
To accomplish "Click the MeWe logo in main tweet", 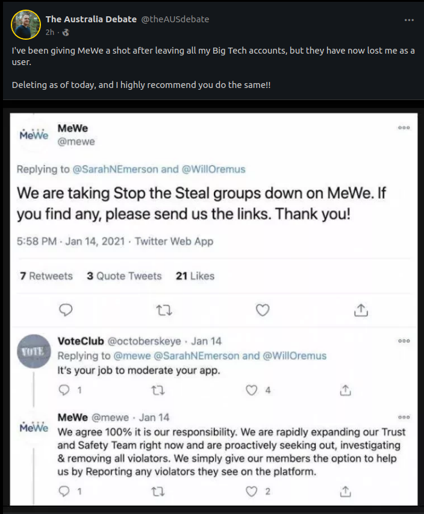I will (34, 134).
